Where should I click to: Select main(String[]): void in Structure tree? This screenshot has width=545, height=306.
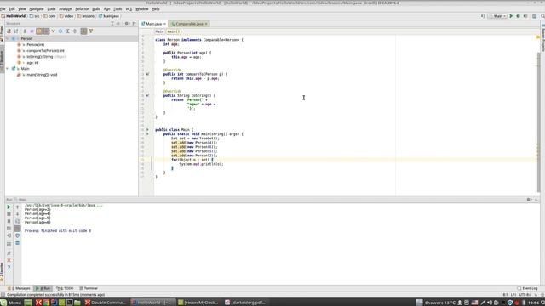42,75
